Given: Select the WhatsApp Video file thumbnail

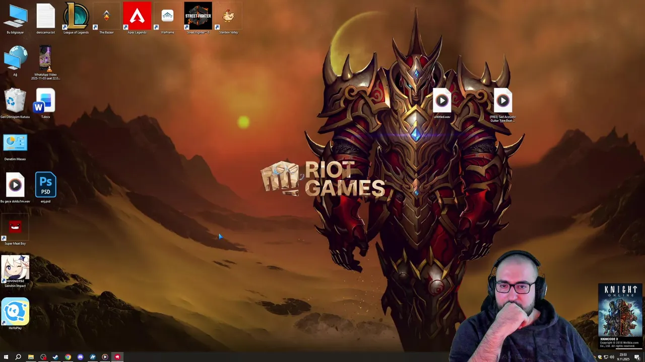Looking at the screenshot, I should point(45,62).
